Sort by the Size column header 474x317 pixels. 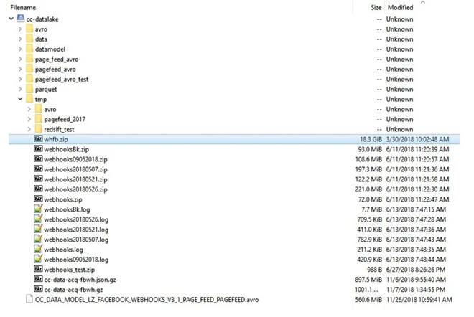coord(376,7)
